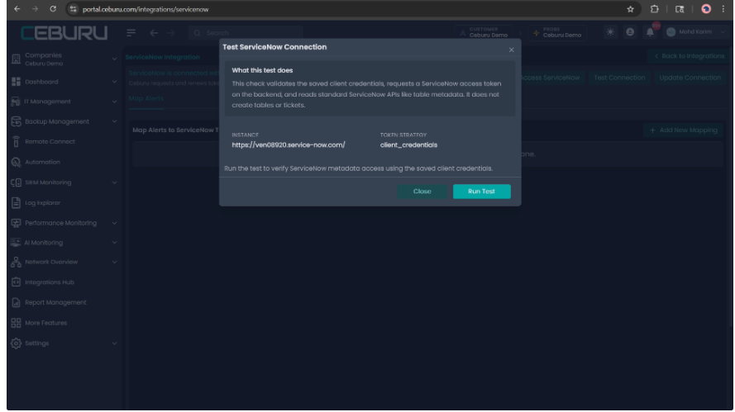Open the Integrations Hub menu item
735x412 pixels.
tap(50, 282)
